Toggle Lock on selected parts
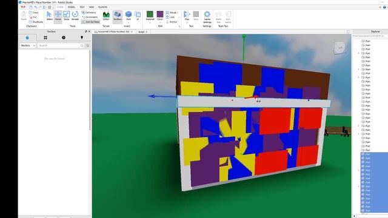388x218 pixels. (170, 17)
